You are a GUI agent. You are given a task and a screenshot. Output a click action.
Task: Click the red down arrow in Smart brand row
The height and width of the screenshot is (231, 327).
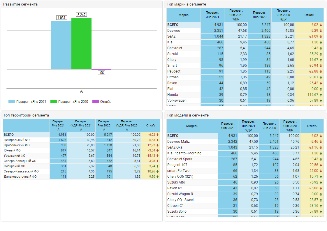pyautogui.click(x=321, y=66)
